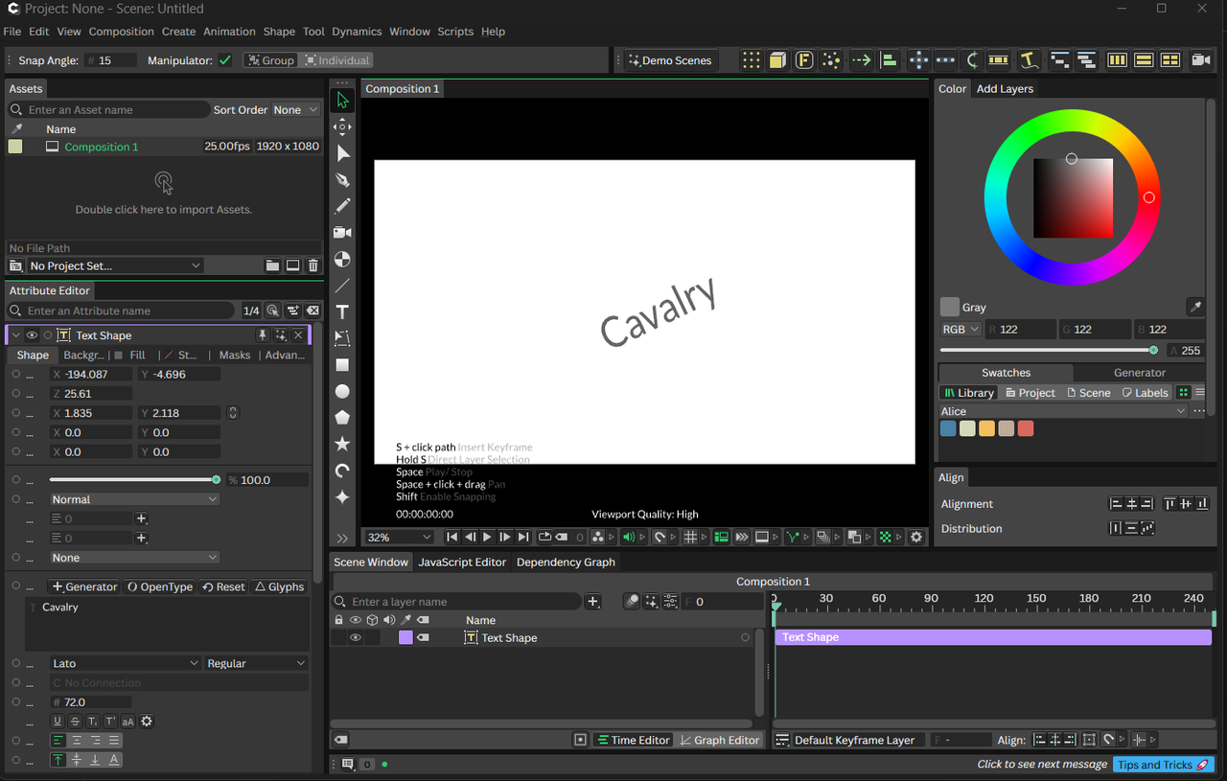Open text style settings gear icon
This screenshot has height=781, width=1227.
tap(147, 722)
